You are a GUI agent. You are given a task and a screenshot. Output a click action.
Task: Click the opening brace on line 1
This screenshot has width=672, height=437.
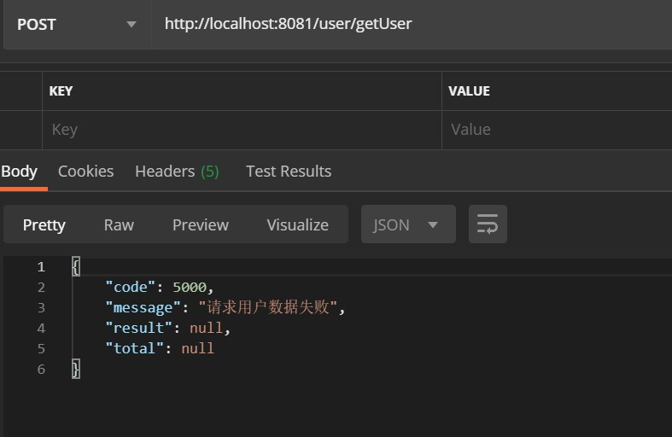76,267
